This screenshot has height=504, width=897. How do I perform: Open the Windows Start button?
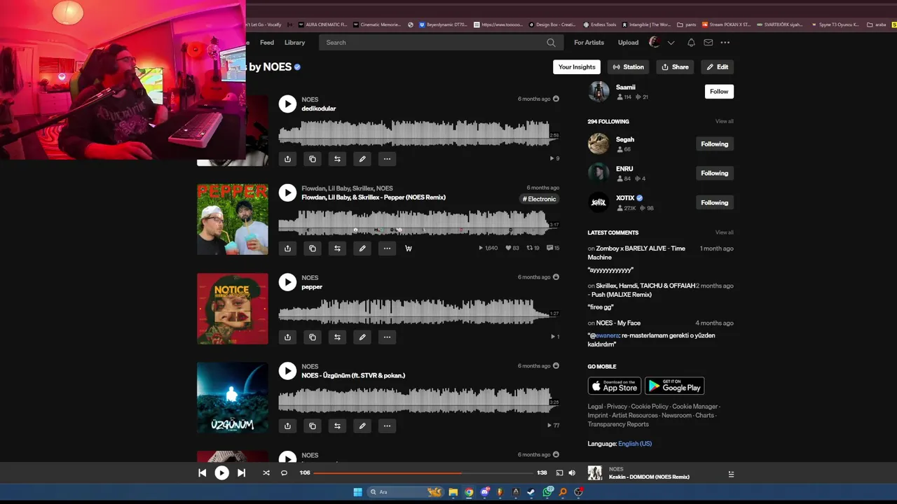coord(357,492)
